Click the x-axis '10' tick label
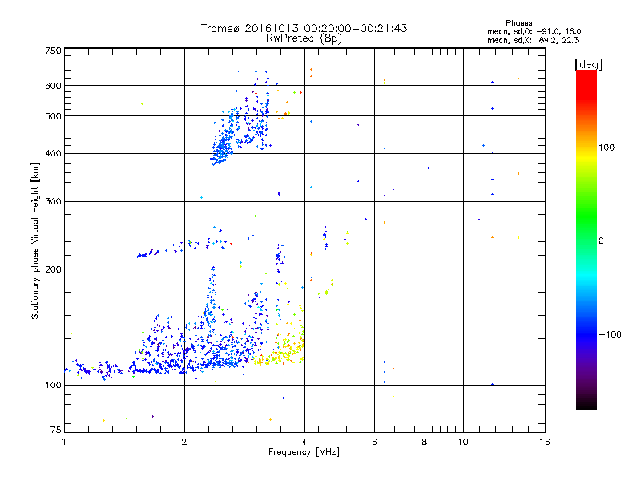 tap(463, 442)
